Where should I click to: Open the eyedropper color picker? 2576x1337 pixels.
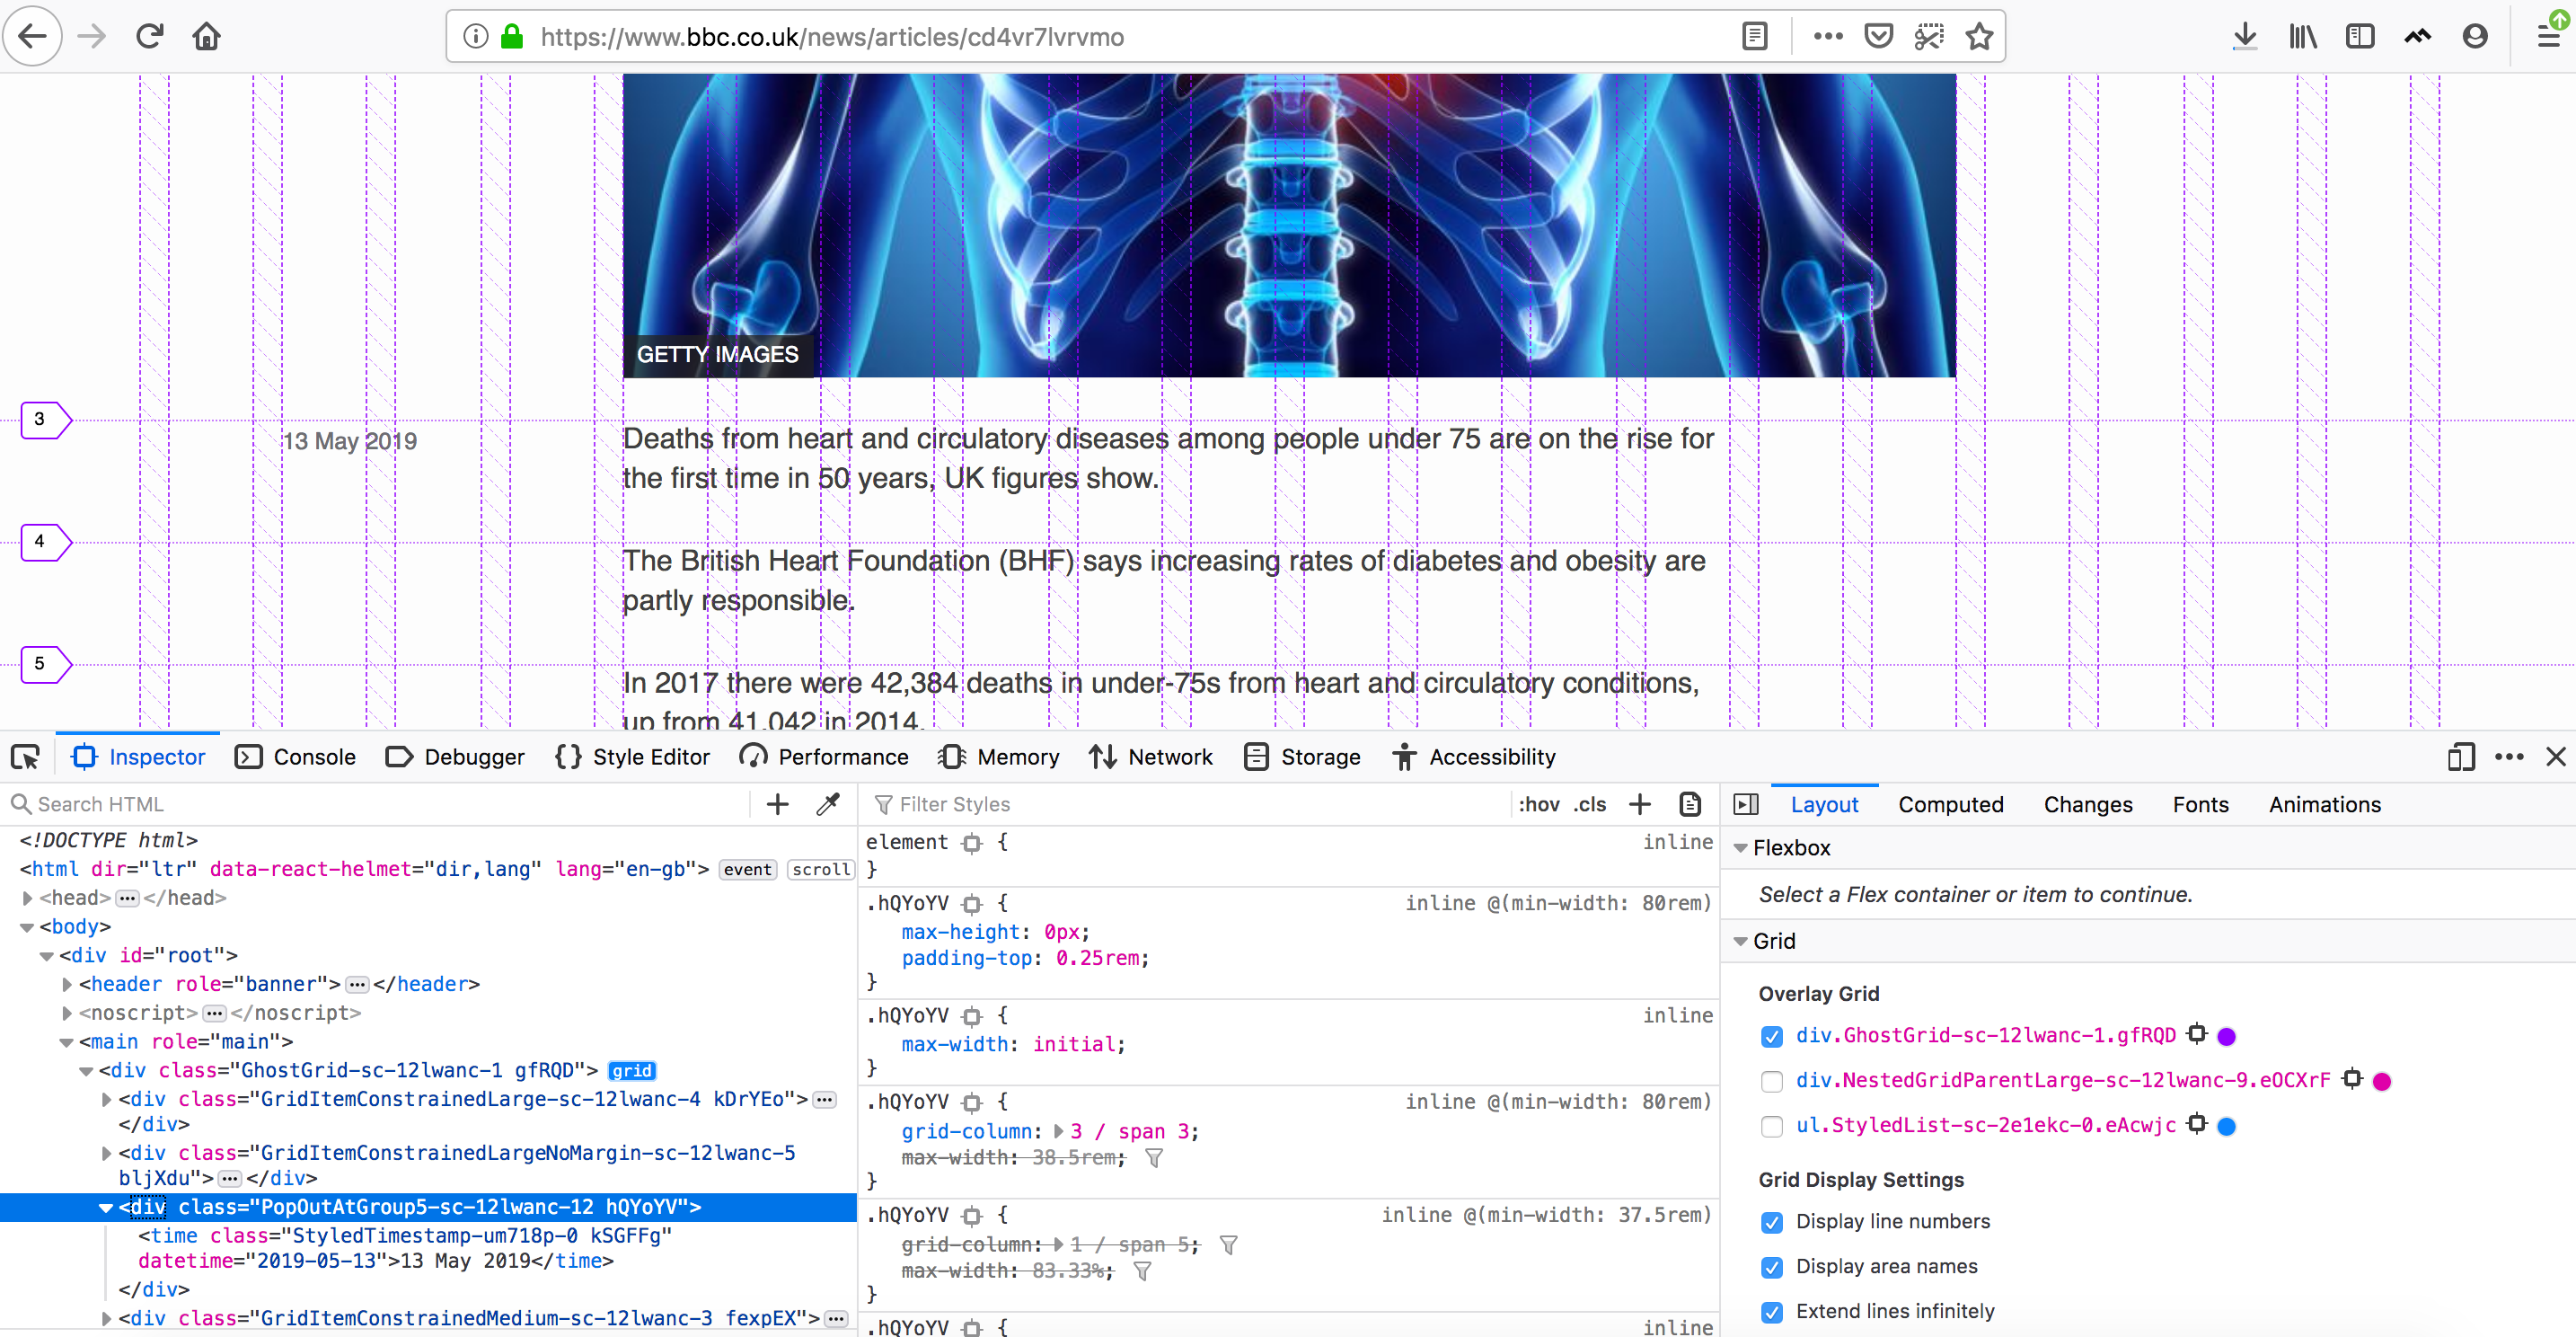pyautogui.click(x=828, y=804)
